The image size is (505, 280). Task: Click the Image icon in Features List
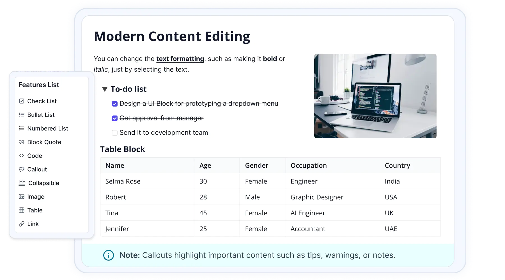22,197
